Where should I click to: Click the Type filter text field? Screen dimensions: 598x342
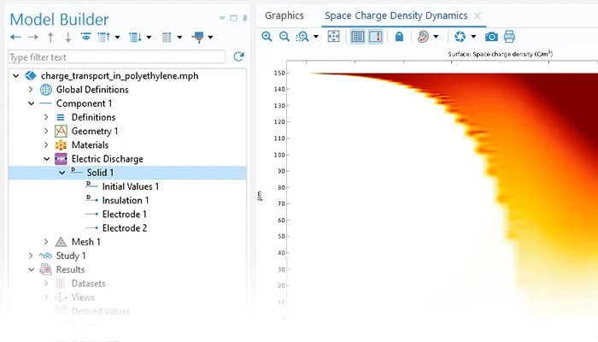117,56
